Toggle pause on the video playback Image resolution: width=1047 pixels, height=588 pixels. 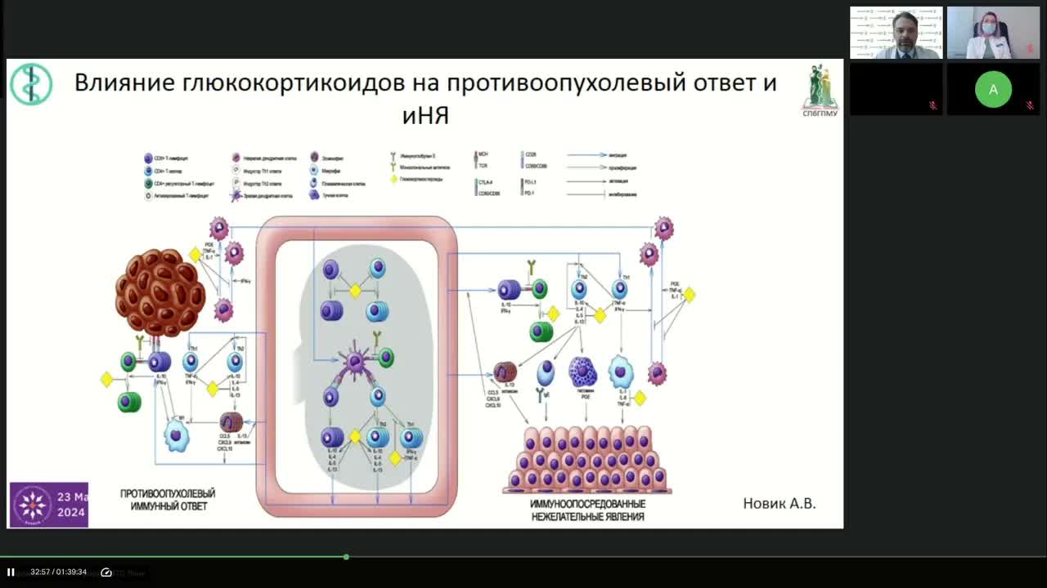pos(10,572)
